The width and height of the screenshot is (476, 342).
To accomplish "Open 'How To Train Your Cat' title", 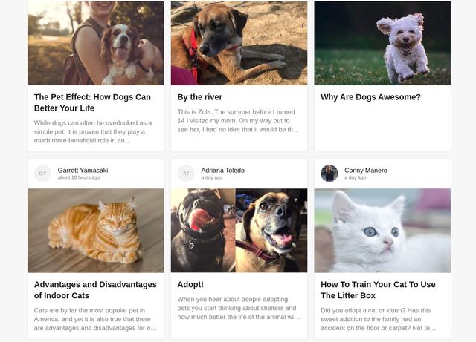I will pyautogui.click(x=378, y=290).
